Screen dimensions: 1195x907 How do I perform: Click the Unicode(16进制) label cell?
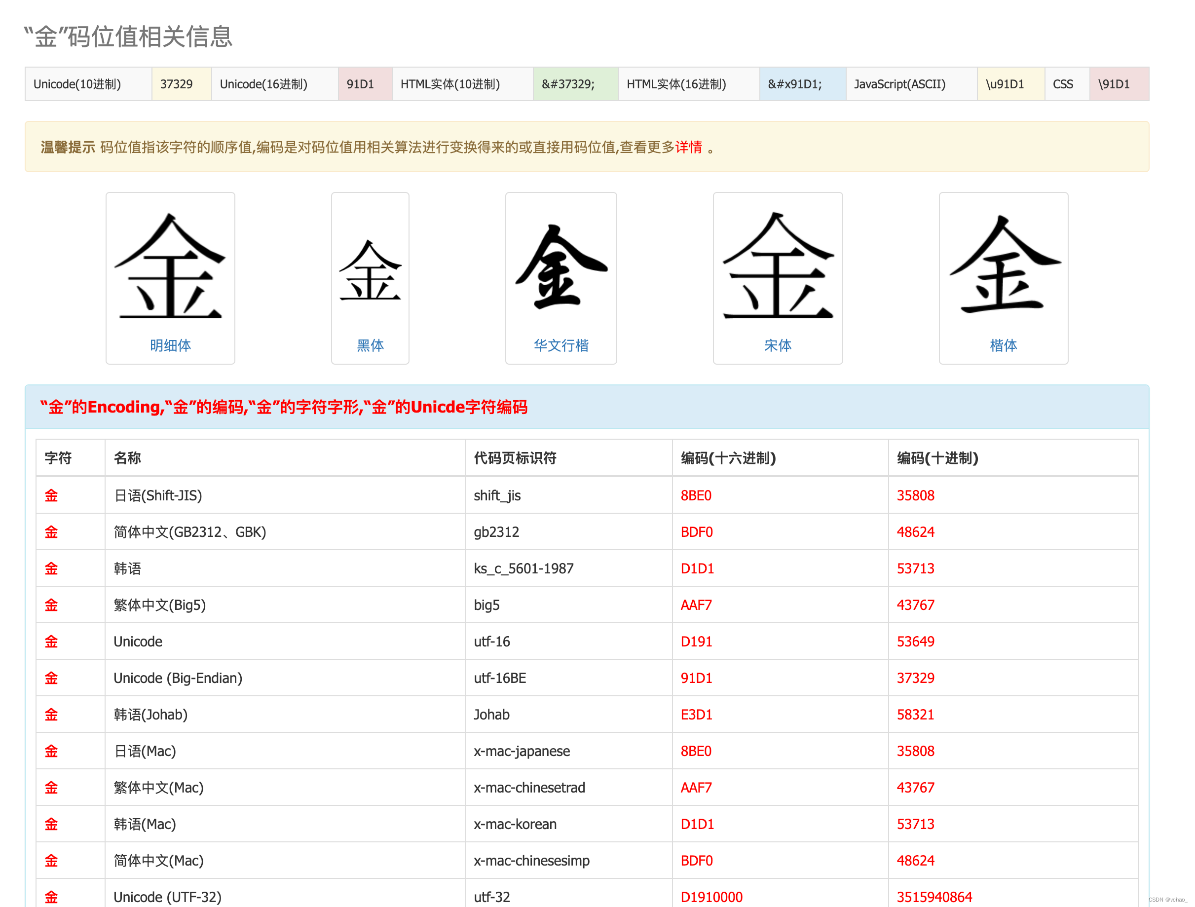[x=275, y=84]
